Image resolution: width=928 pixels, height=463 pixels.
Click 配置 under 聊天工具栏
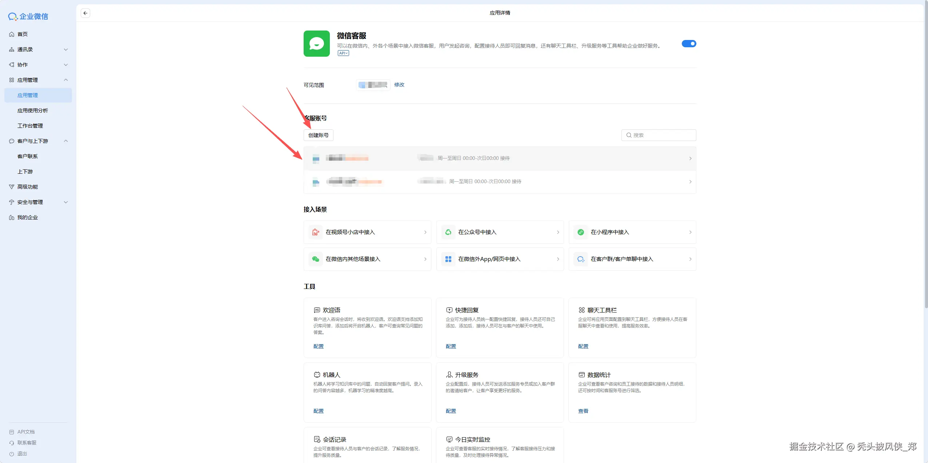click(583, 346)
